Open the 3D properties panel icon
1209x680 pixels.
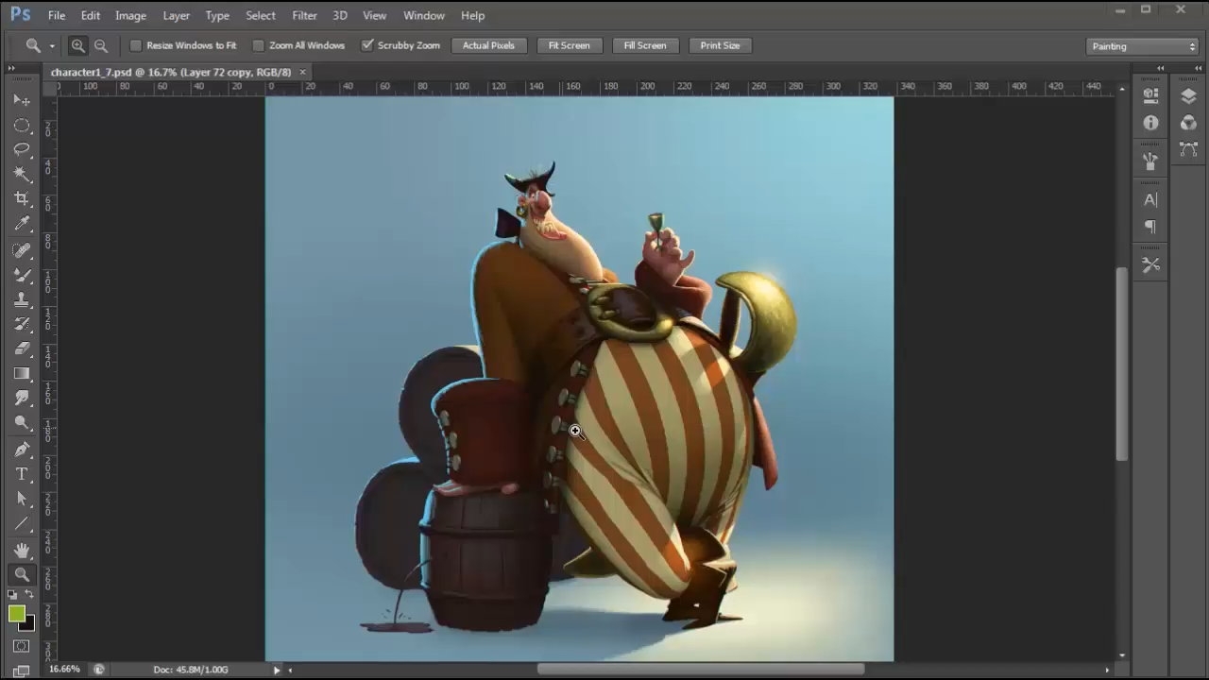pyautogui.click(x=1150, y=96)
